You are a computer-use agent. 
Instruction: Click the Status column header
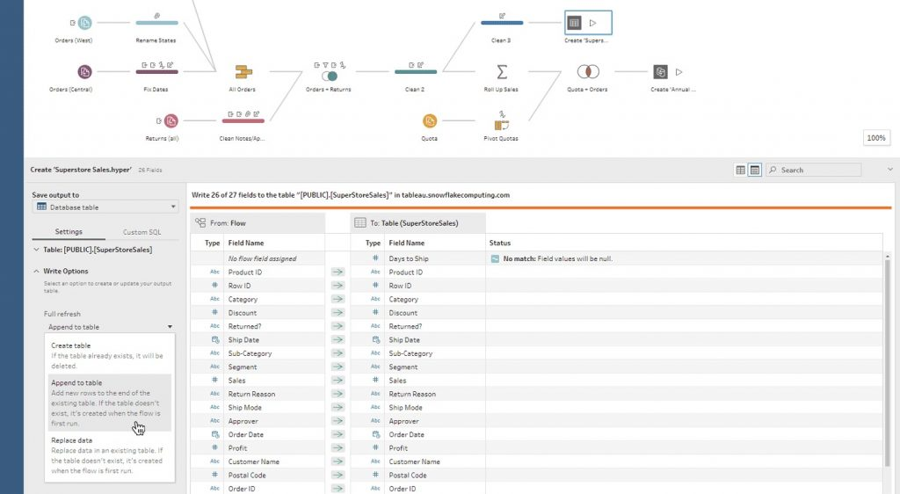click(x=500, y=243)
